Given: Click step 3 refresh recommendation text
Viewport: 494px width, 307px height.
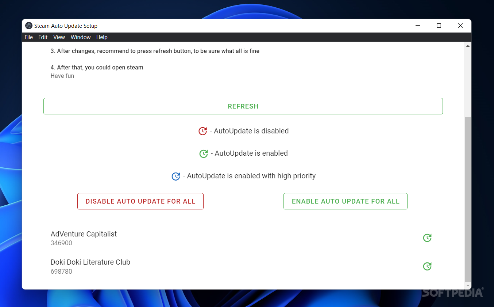Looking at the screenshot, I should [x=155, y=51].
